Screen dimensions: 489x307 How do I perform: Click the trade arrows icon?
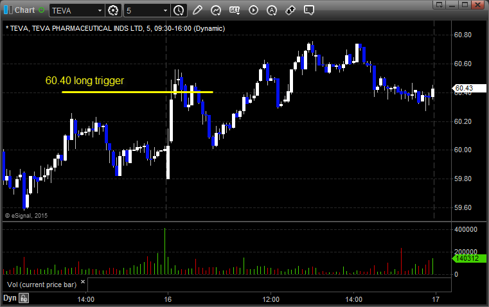point(290,10)
